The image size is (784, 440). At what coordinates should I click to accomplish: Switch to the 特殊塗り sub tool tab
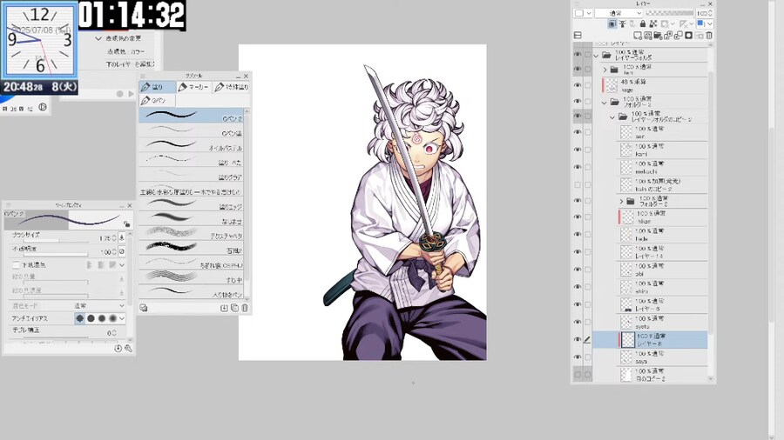point(232,87)
